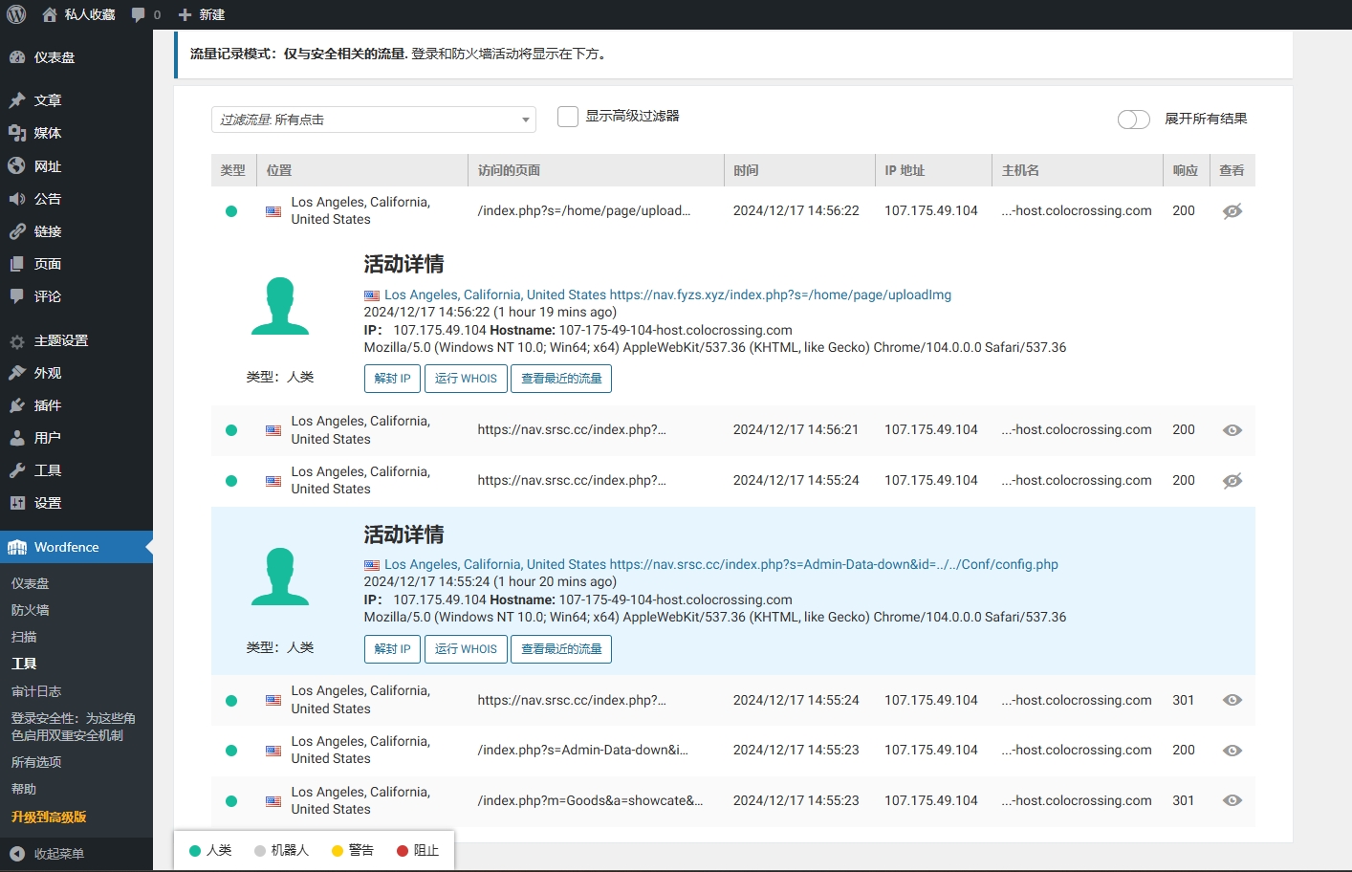The image size is (1352, 872).
Task: Click the uploadImg URL link in first details
Action: 780,294
